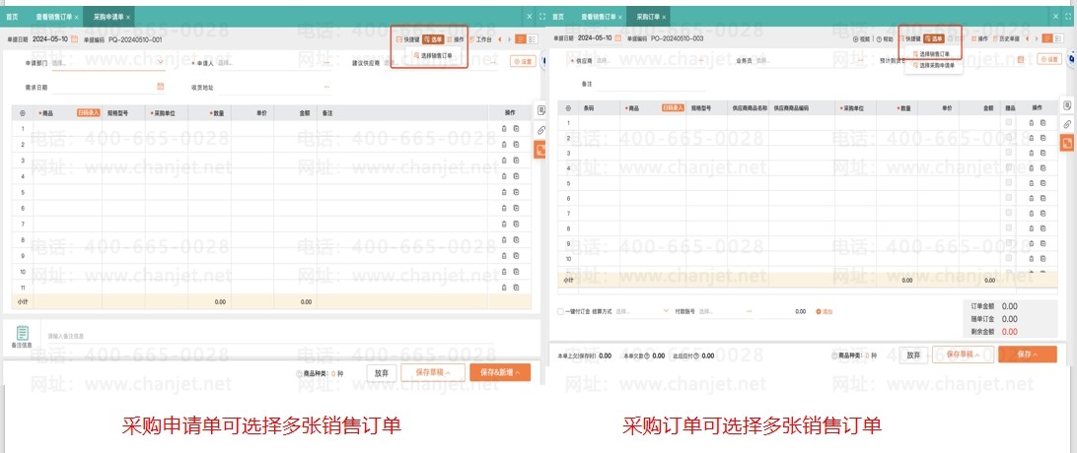Check the 一键付订金 checkbox
The width and height of the screenshot is (1077, 453).
(x=561, y=311)
